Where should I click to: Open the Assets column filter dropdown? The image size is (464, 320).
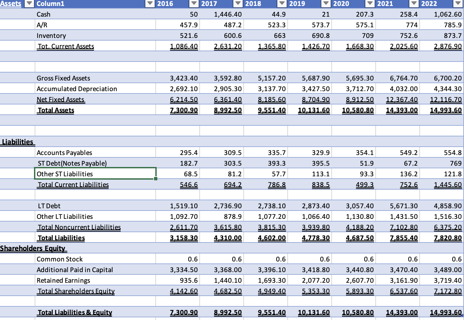(x=30, y=4)
